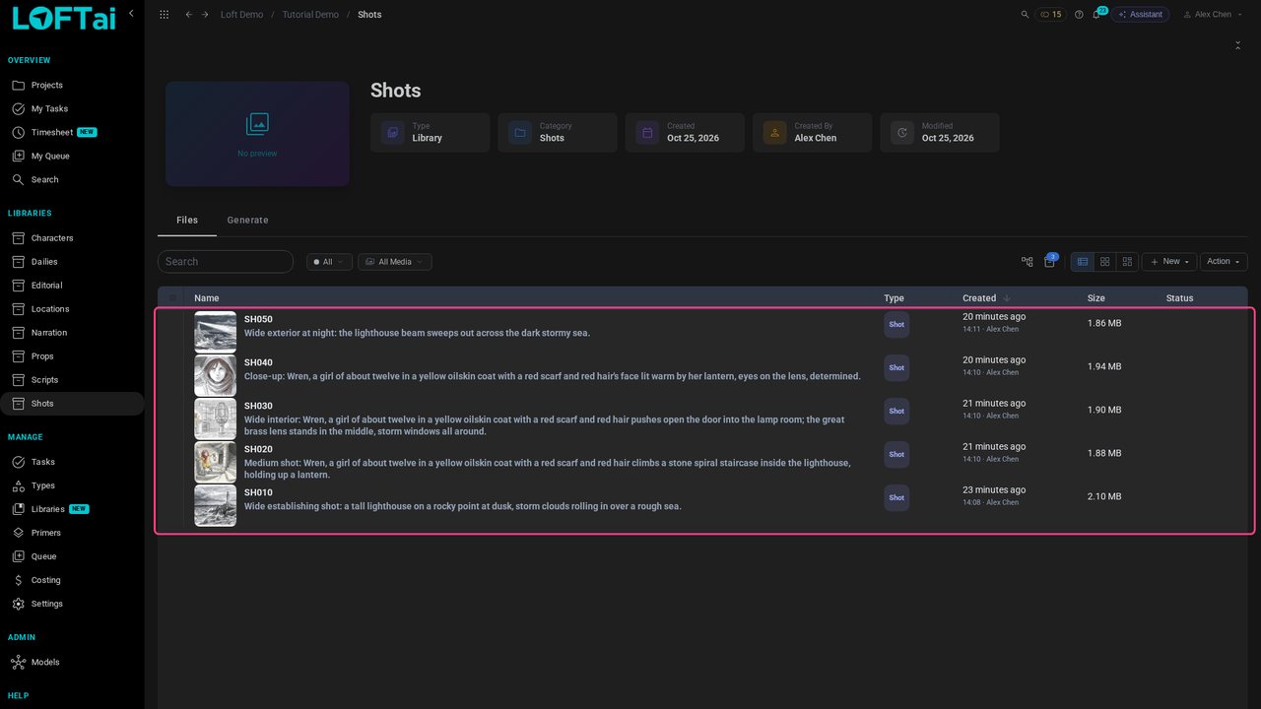Switch to list view
The width and height of the screenshot is (1261, 709).
(1083, 262)
